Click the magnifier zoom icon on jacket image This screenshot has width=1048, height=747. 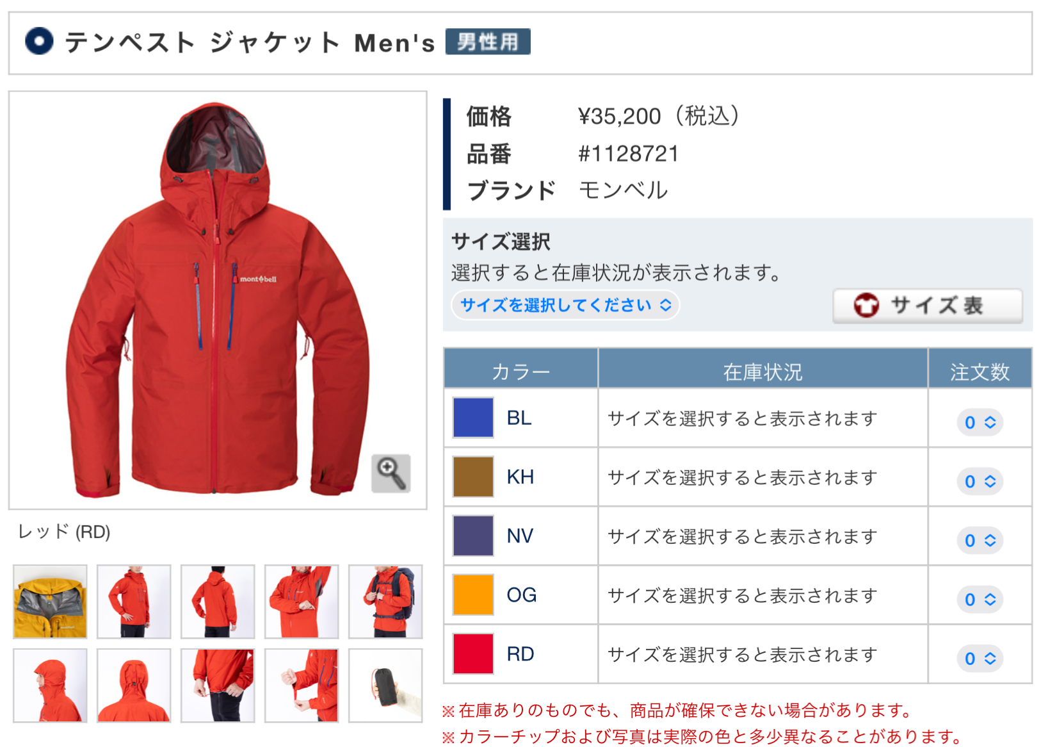click(x=391, y=473)
